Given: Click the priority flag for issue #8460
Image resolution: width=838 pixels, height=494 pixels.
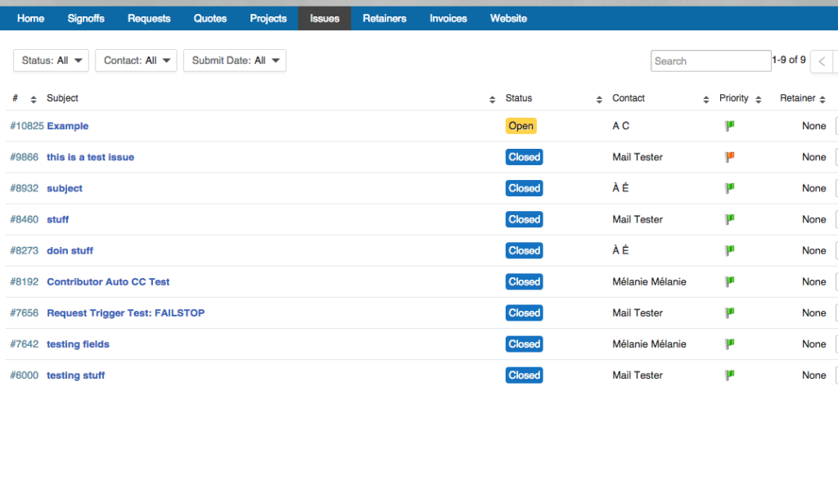Looking at the screenshot, I should coord(729,219).
